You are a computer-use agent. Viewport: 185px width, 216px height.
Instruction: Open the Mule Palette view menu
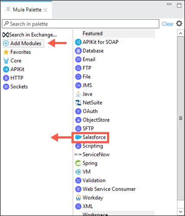pos(8,10)
